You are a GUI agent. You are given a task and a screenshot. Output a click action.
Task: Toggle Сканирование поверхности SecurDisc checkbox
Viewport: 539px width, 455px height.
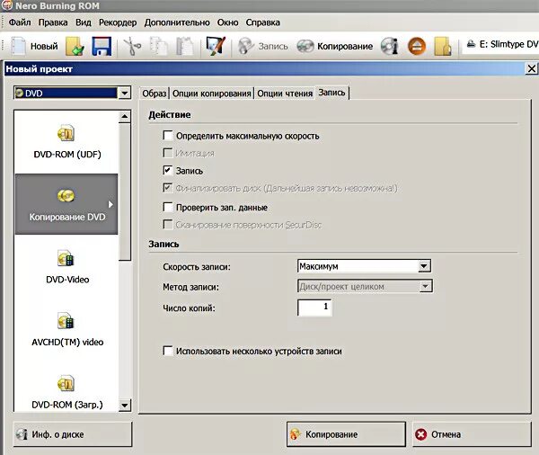coord(168,225)
